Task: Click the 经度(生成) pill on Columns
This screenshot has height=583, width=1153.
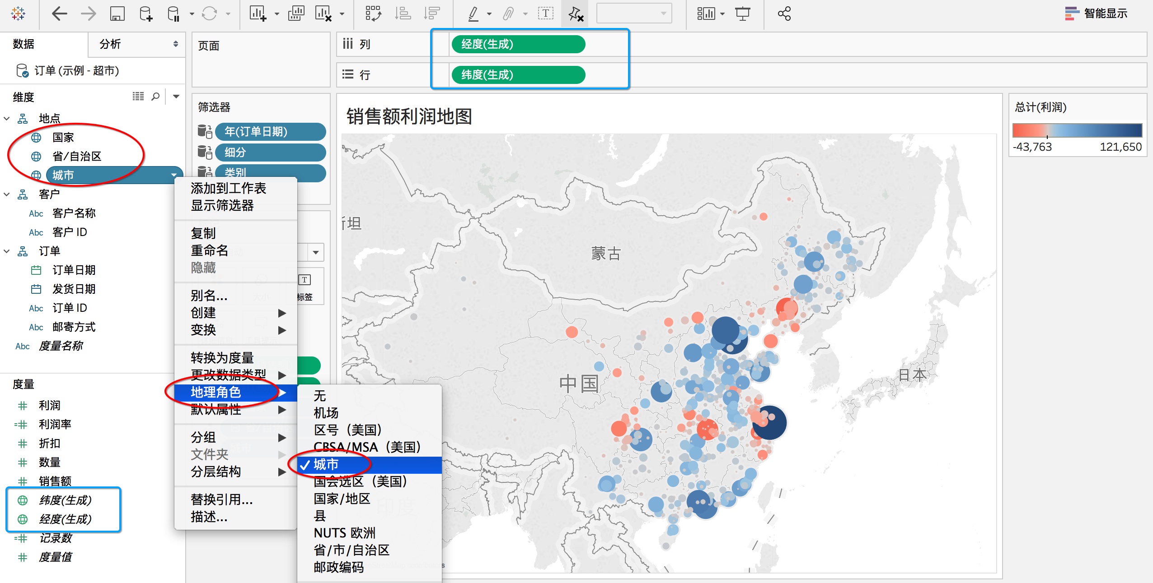Action: coord(518,44)
